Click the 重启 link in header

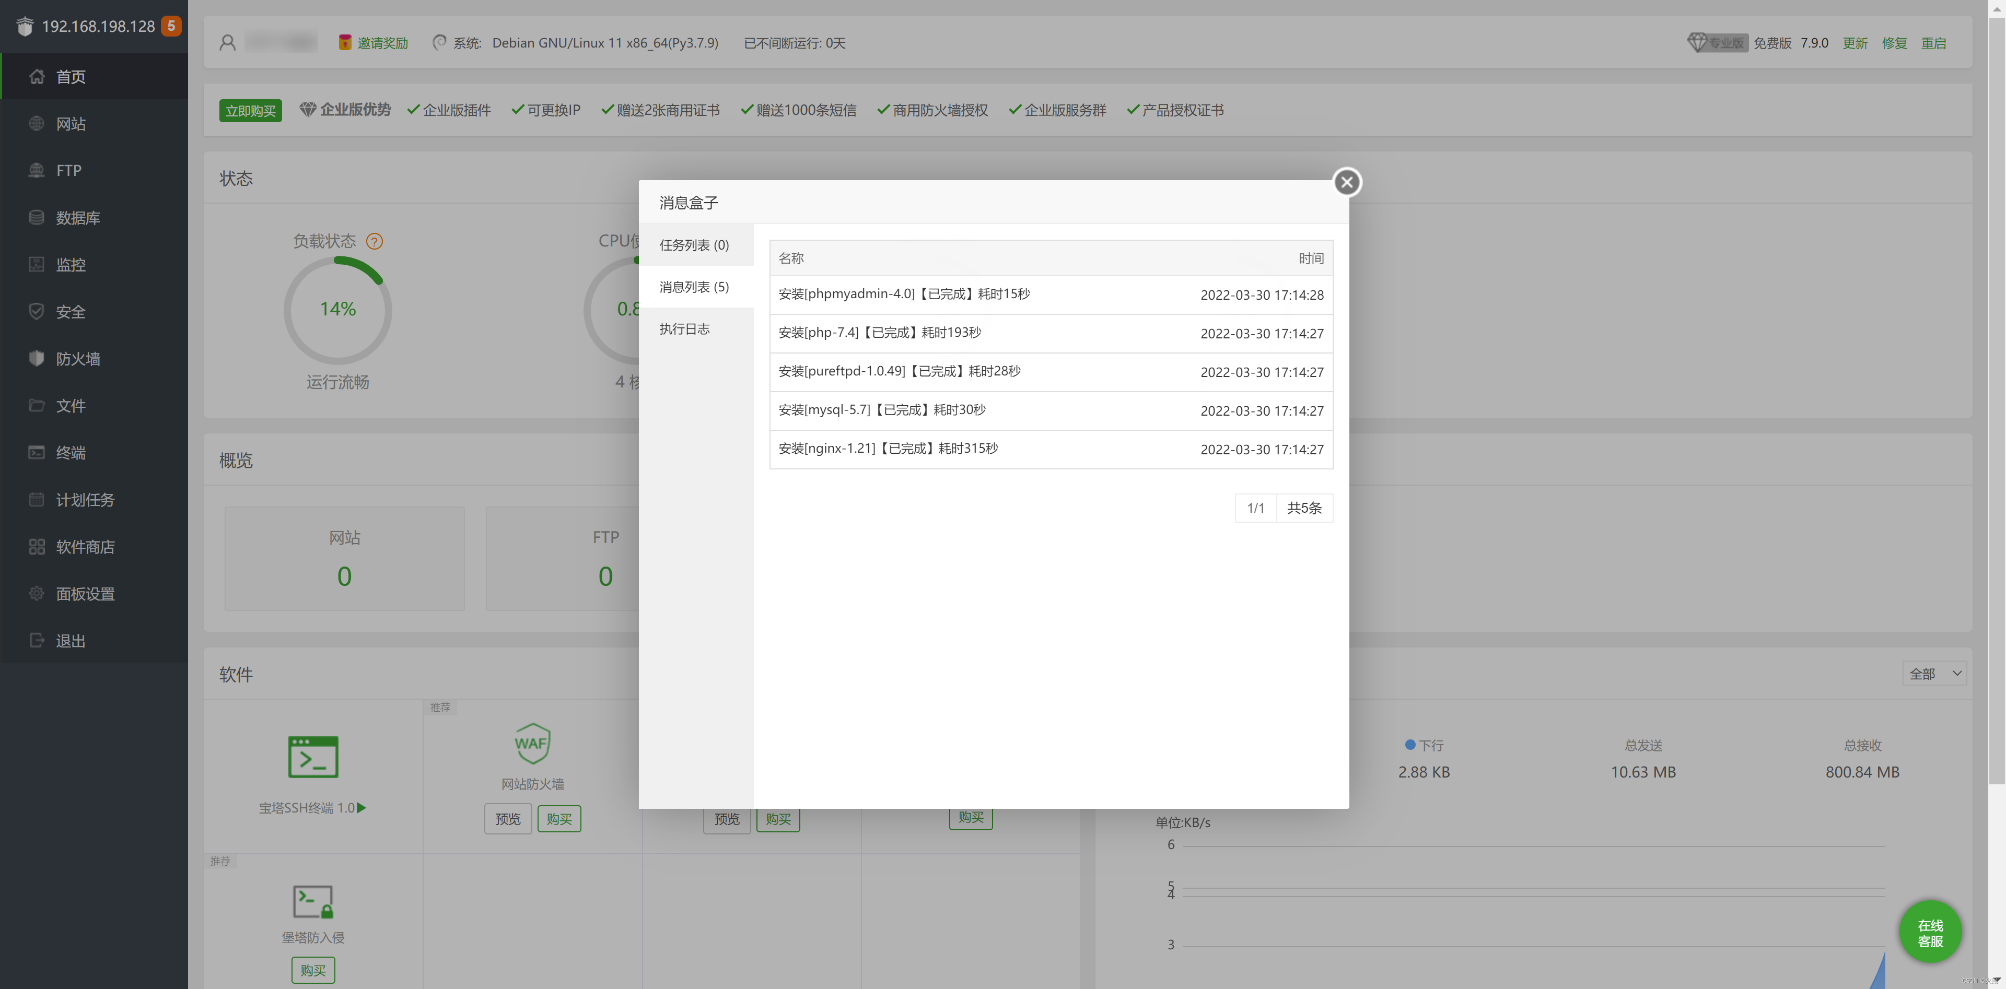1933,43
